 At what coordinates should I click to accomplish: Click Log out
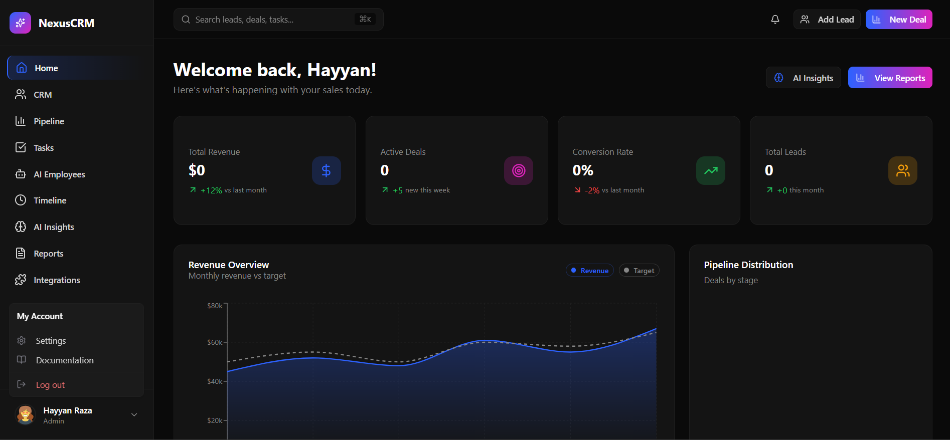click(x=76, y=384)
